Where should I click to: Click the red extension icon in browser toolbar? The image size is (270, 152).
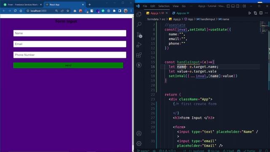[81, 11]
